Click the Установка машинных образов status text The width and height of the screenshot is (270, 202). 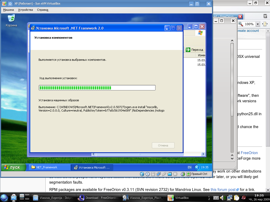pyautogui.click(x=59, y=100)
